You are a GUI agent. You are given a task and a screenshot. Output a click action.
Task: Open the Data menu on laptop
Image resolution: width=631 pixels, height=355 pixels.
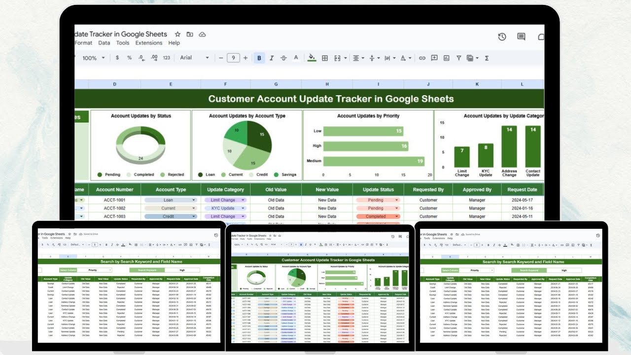[104, 43]
